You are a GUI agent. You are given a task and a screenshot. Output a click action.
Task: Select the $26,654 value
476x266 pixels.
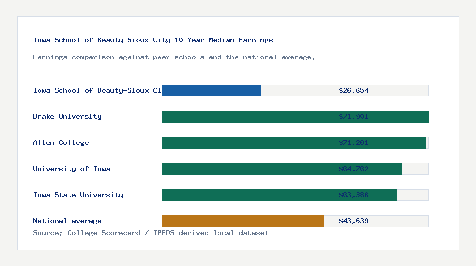pos(354,90)
